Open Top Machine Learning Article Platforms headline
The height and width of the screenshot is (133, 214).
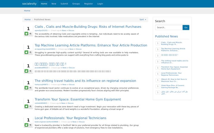tap(91, 45)
